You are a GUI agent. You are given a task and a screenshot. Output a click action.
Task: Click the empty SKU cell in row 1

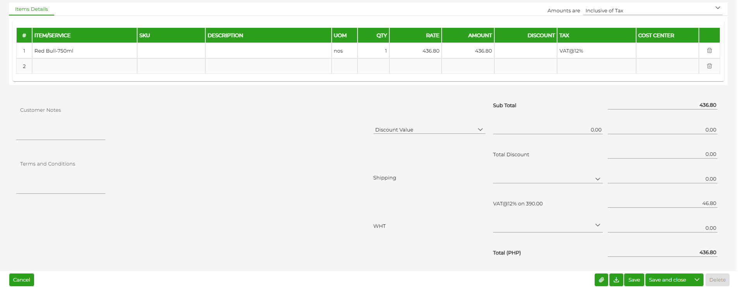click(x=171, y=51)
